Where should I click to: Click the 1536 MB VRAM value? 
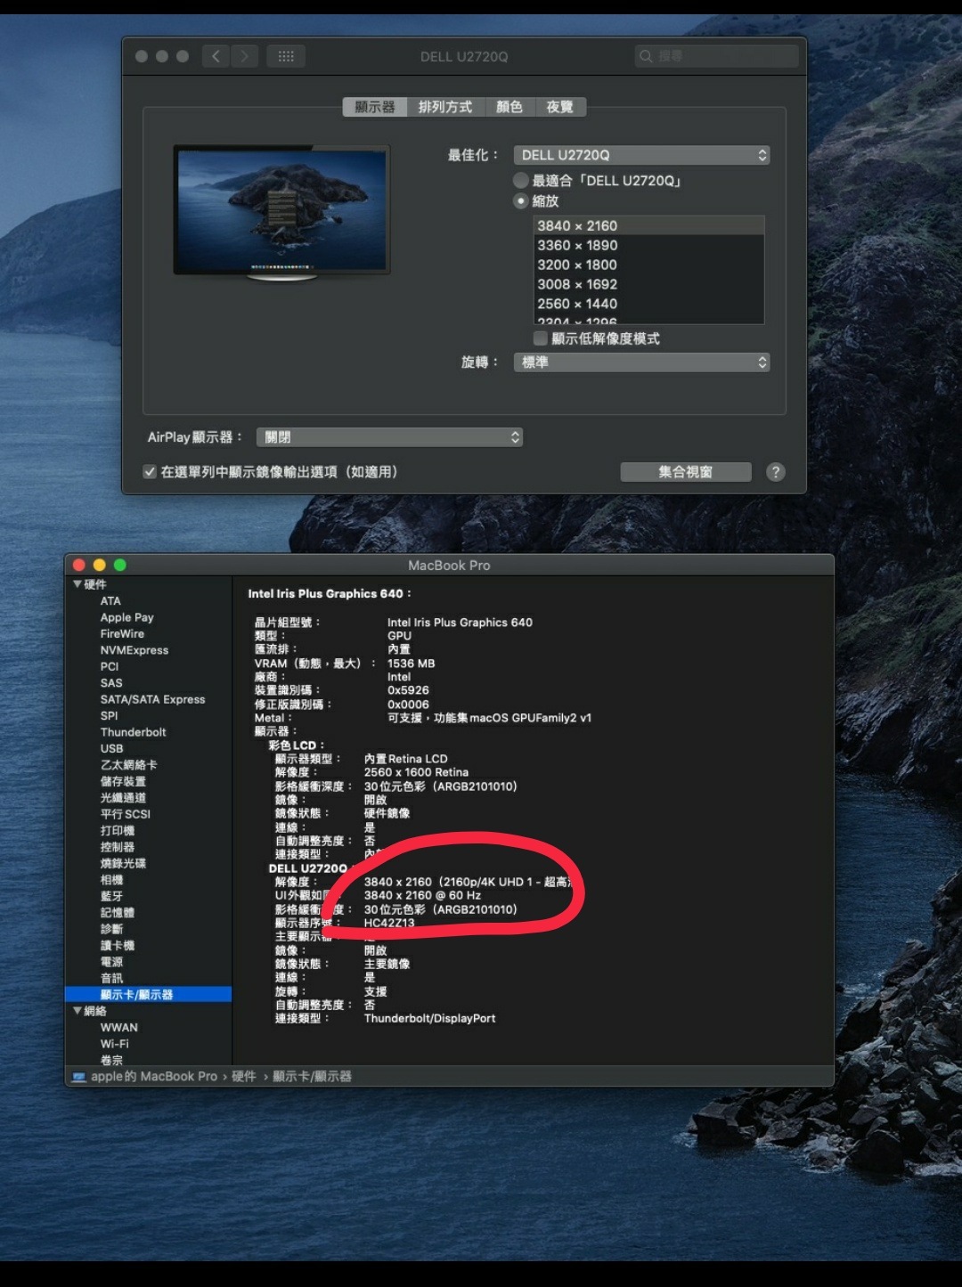(x=411, y=664)
